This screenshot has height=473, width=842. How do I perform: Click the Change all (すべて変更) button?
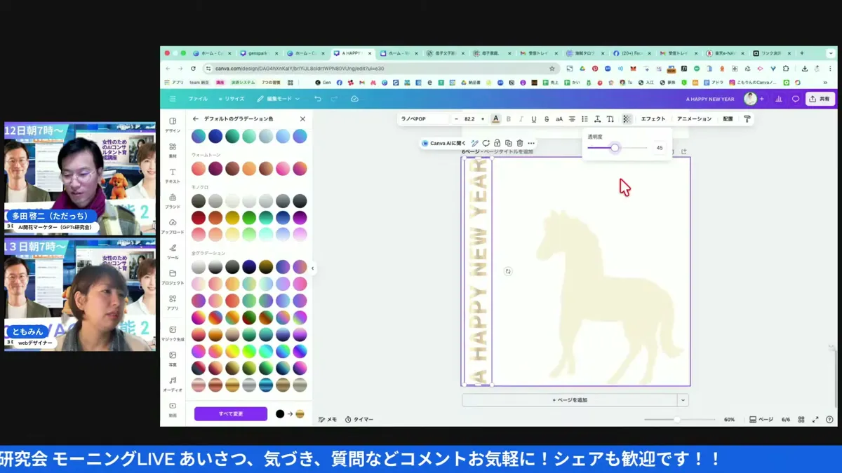tap(231, 413)
